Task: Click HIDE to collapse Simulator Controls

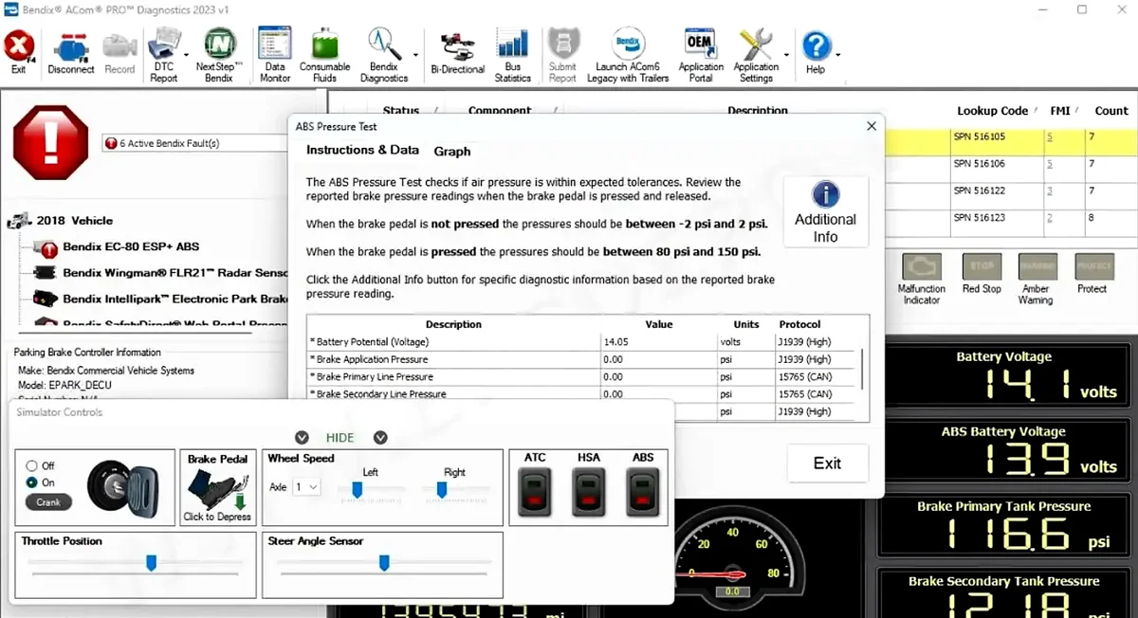Action: point(340,437)
